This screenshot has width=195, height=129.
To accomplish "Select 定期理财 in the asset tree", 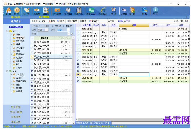I will (x=20, y=41).
